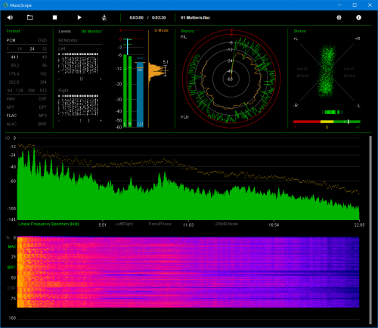Toggle the Left/Right spectrum mode
Viewport: 378px width, 328px height.
124,224
